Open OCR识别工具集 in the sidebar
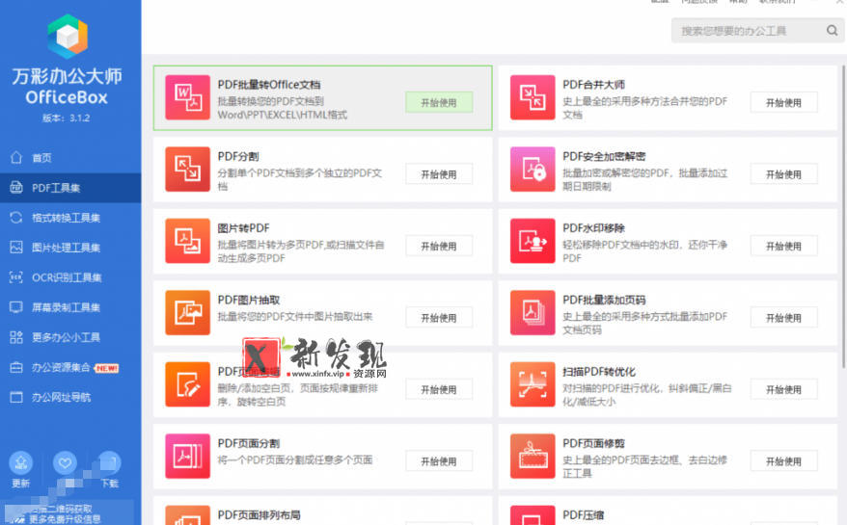Image resolution: width=847 pixels, height=525 pixels. [x=70, y=277]
